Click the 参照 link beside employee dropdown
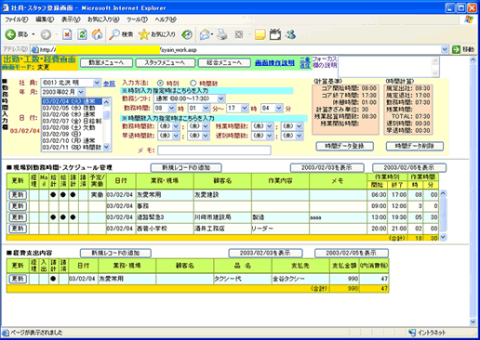Viewport: 480px width, 340px height. (x=109, y=84)
